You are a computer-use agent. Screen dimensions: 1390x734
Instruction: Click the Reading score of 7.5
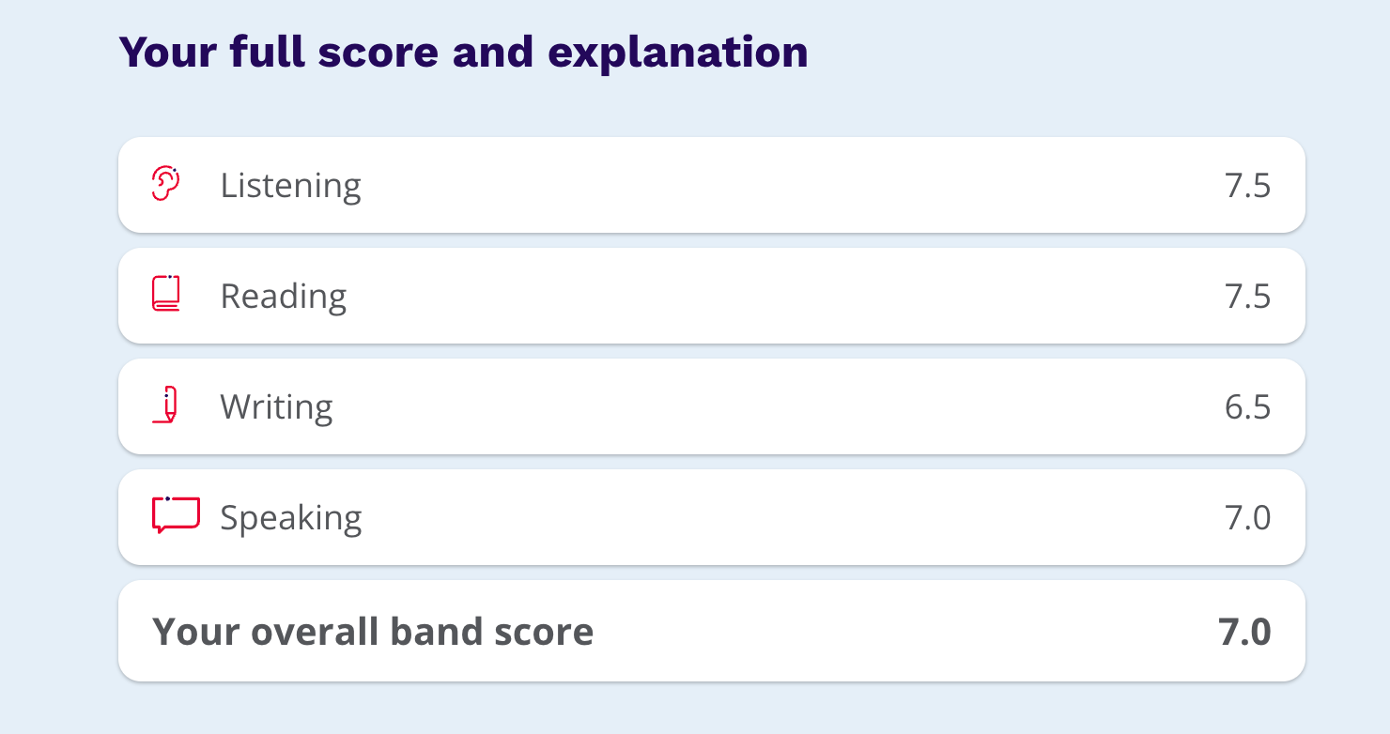pyautogui.click(x=1247, y=297)
